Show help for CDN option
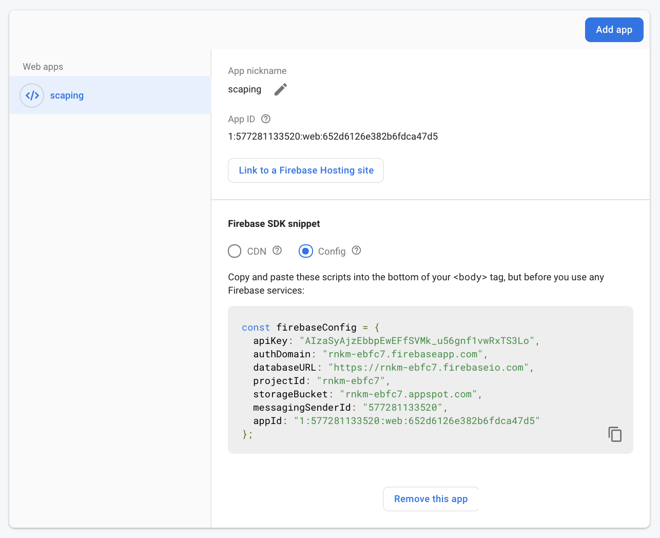This screenshot has width=660, height=538. coord(277,251)
